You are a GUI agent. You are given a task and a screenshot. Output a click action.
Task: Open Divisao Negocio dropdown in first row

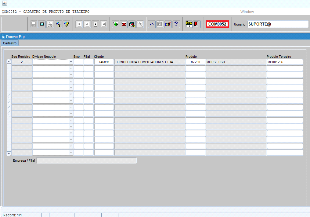pyautogui.click(x=71, y=62)
